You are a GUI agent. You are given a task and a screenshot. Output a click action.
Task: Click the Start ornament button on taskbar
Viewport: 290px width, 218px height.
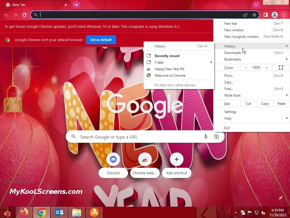point(7,213)
